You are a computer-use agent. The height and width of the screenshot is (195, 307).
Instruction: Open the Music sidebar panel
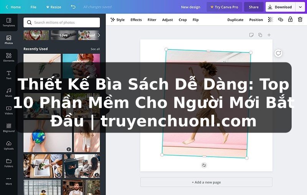click(8, 93)
